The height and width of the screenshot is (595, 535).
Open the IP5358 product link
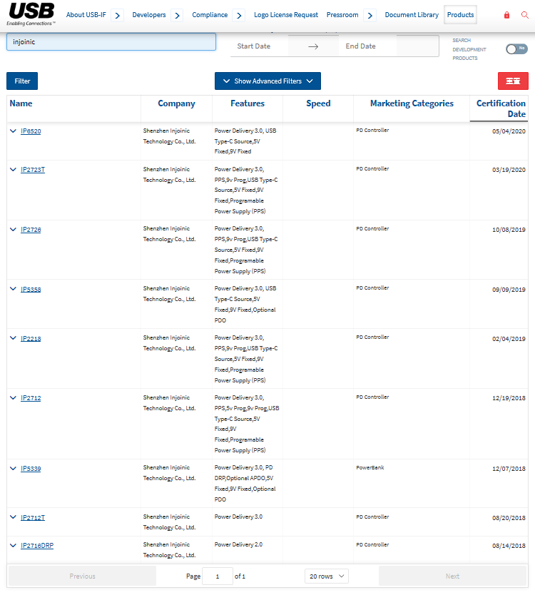click(x=31, y=290)
